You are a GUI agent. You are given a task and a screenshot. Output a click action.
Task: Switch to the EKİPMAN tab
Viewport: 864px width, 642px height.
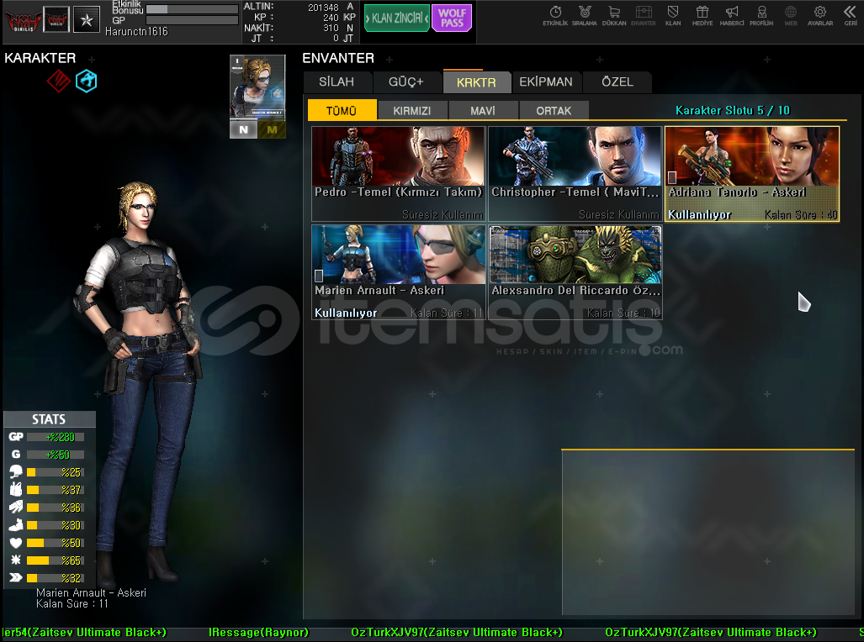546,82
